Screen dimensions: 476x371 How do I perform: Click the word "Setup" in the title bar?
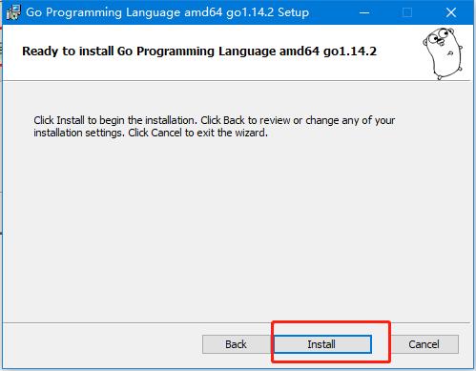tap(293, 12)
